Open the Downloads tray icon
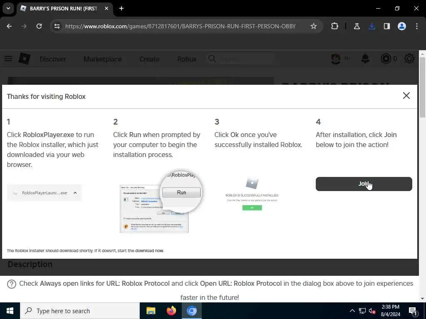The width and height of the screenshot is (426, 319). tap(372, 26)
